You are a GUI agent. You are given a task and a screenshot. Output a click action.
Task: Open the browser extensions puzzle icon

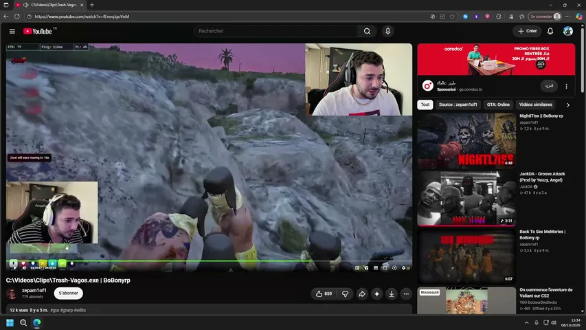tap(498, 16)
